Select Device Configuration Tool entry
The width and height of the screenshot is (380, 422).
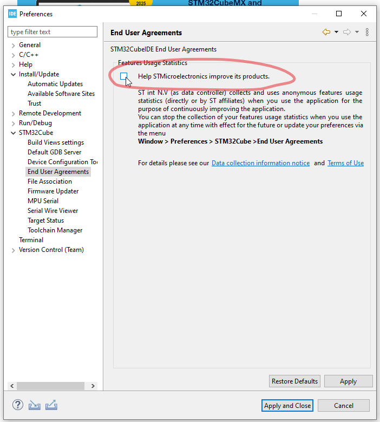pos(62,162)
